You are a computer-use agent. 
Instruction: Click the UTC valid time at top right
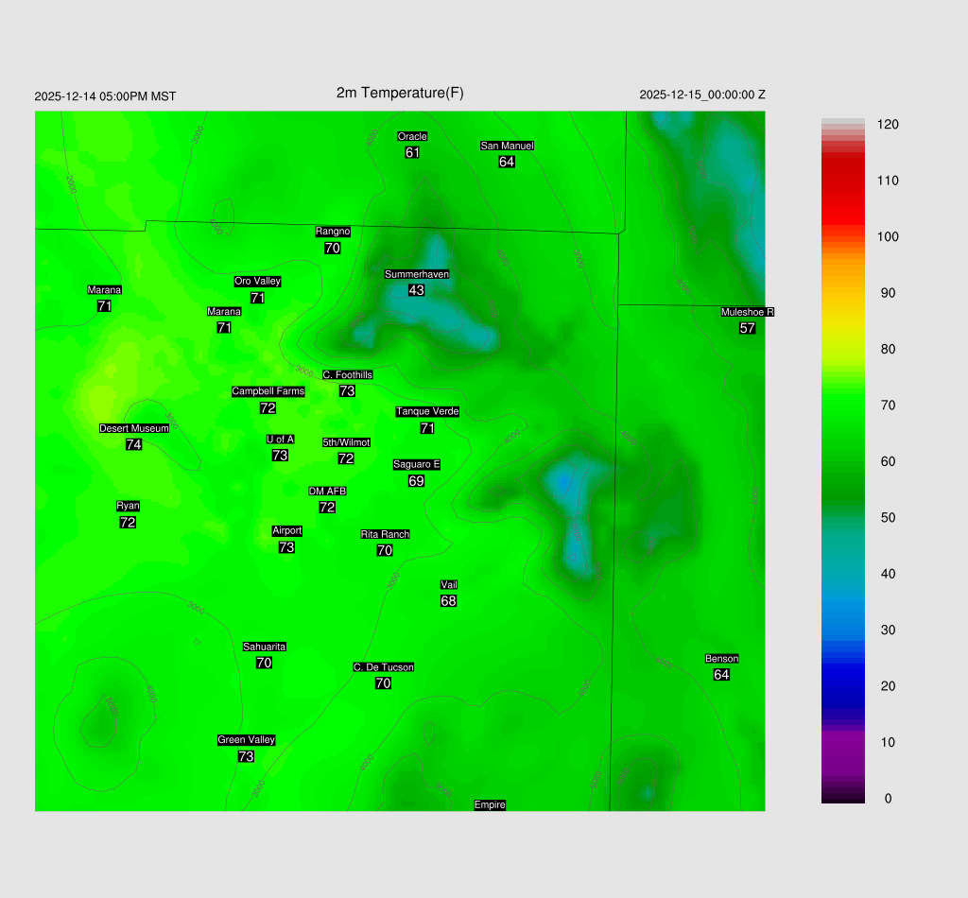tap(702, 95)
